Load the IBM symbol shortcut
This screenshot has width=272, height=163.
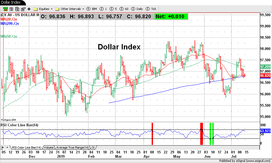click(91, 9)
